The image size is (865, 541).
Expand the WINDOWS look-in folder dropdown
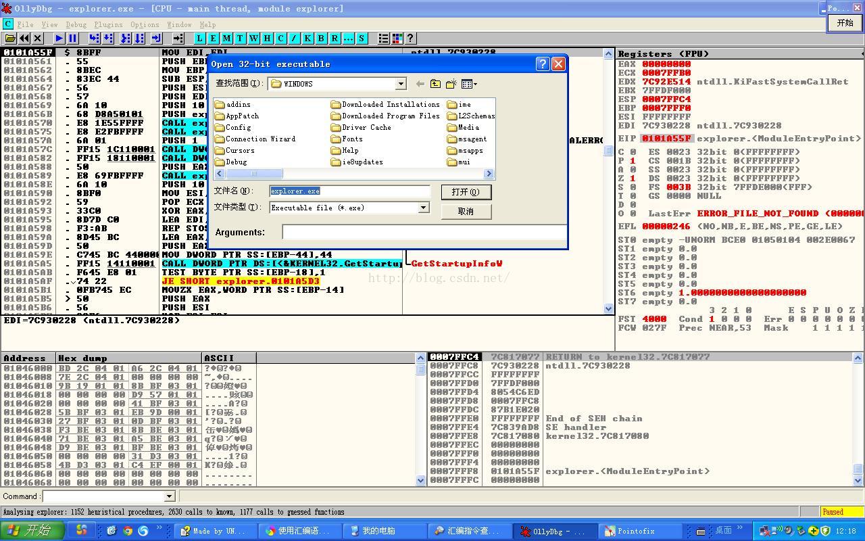(400, 84)
